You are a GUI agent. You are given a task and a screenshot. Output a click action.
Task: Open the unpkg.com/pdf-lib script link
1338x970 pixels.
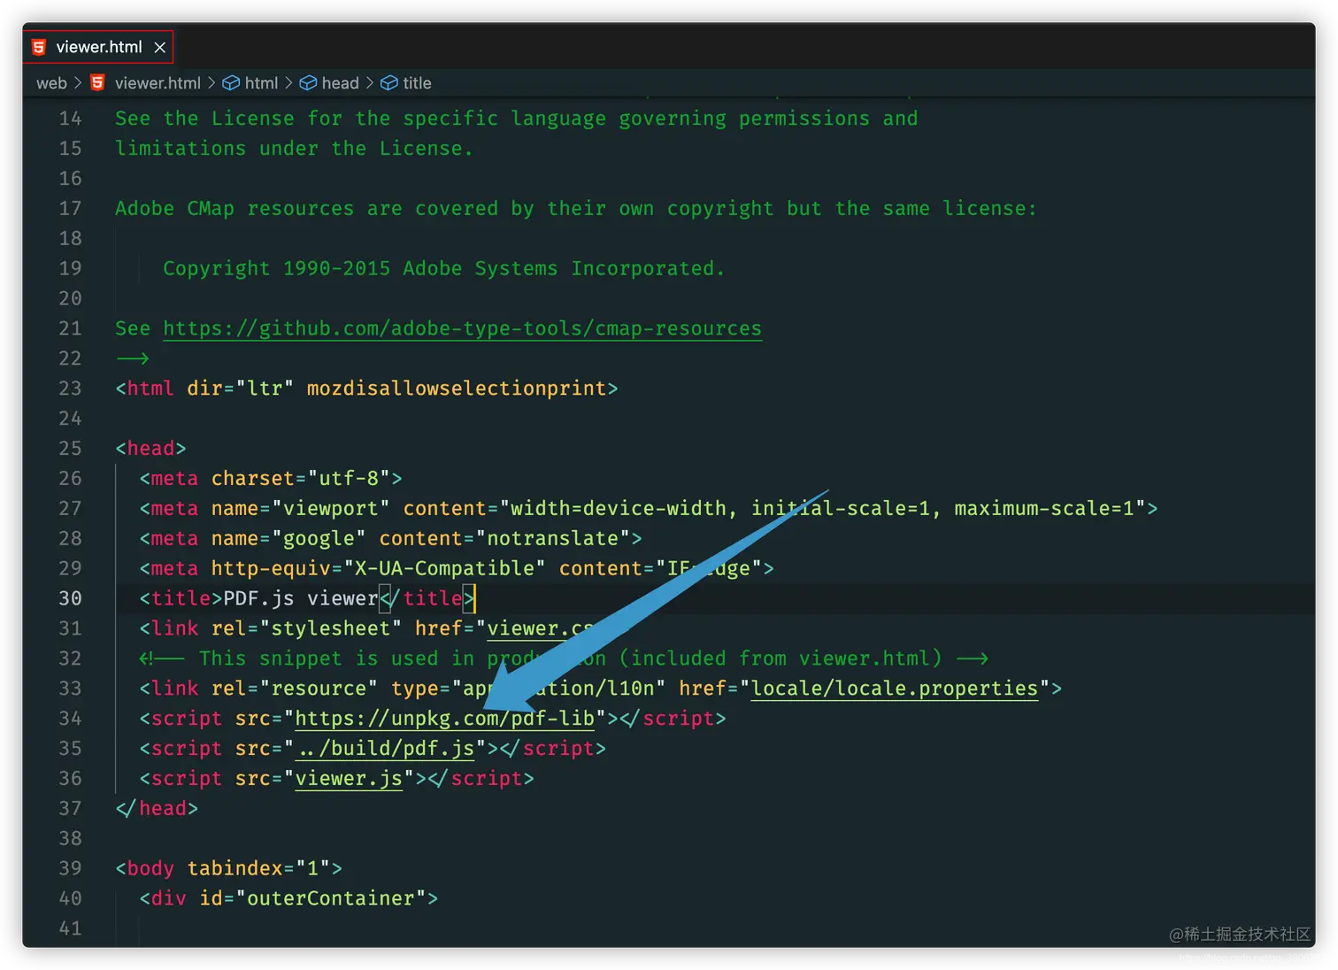pos(444,718)
